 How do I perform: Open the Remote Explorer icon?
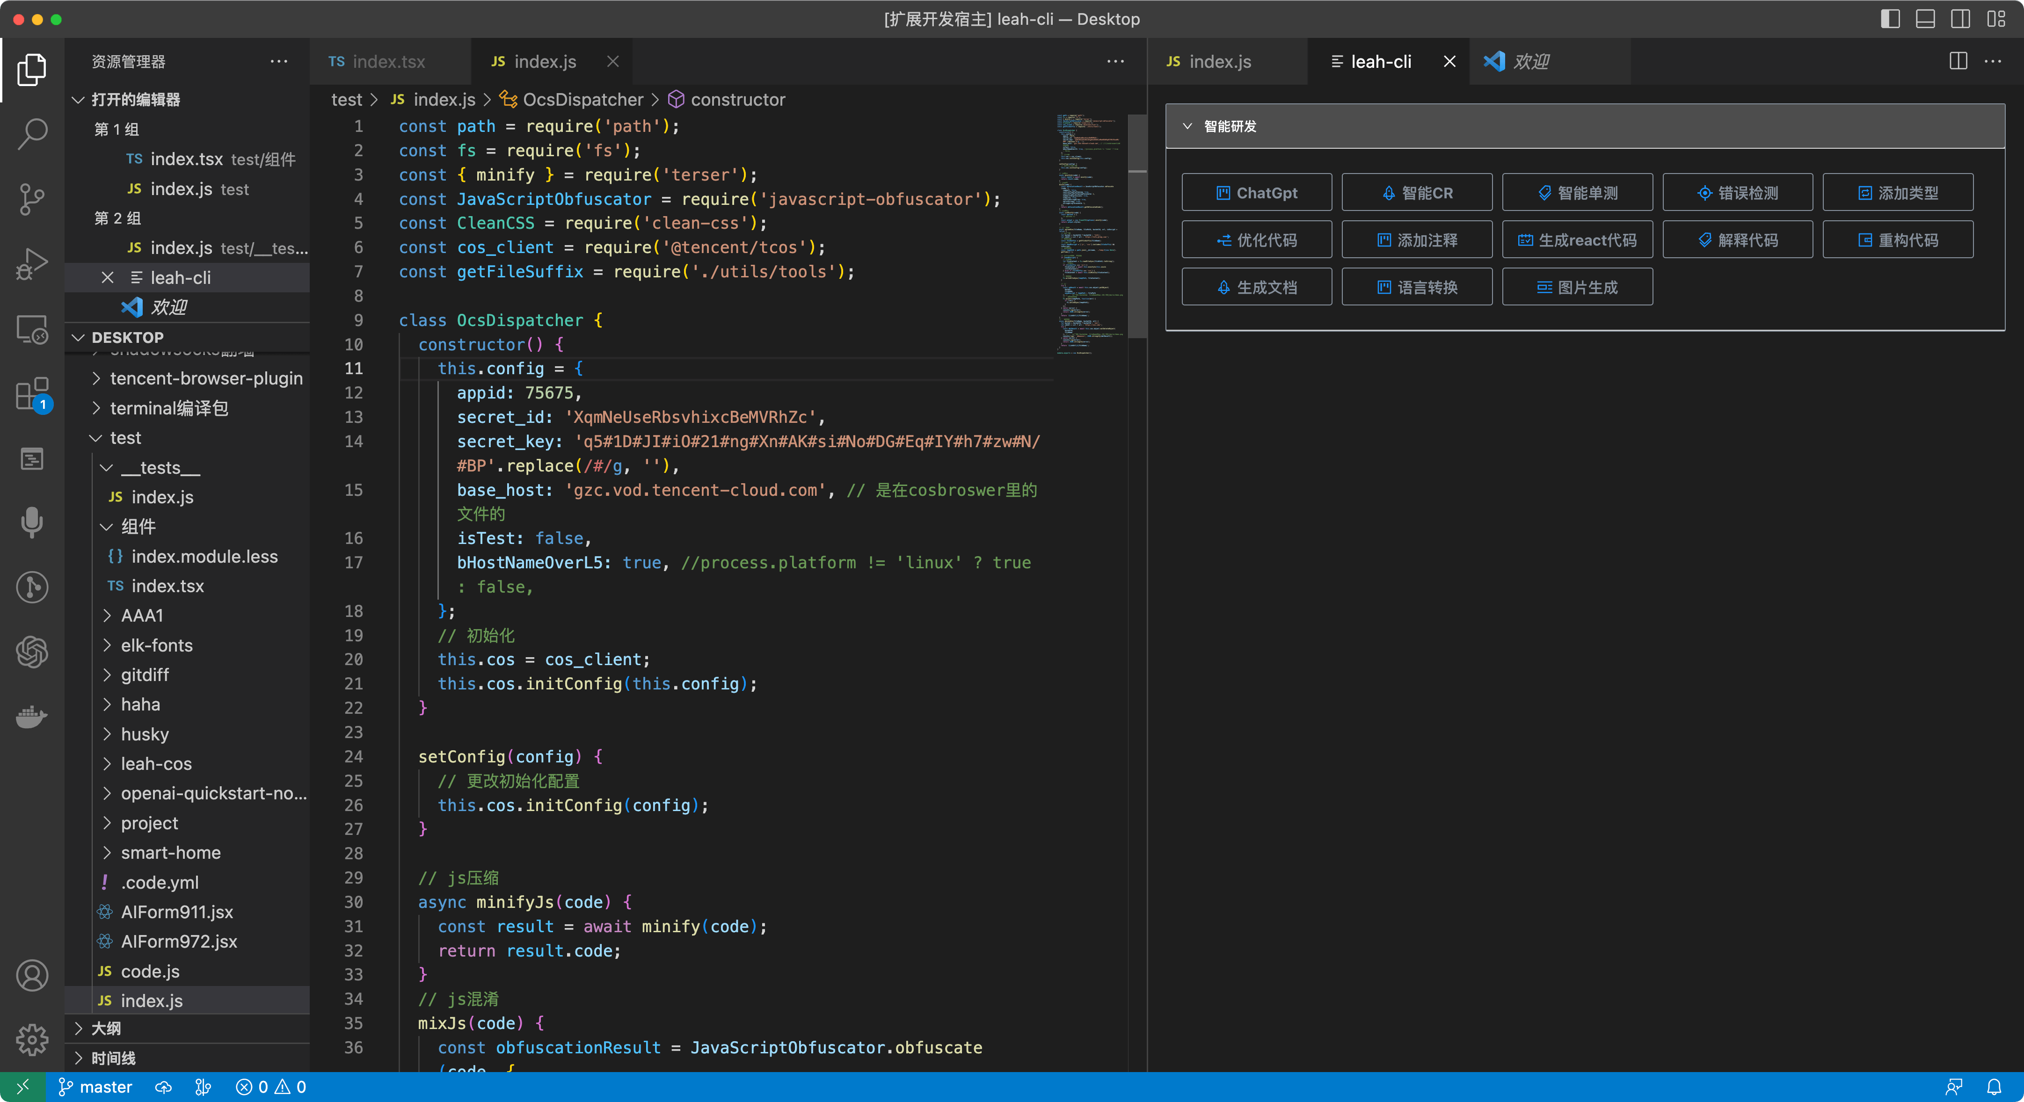point(32,329)
